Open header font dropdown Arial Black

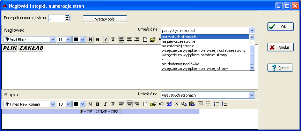pyautogui.click(x=53, y=40)
